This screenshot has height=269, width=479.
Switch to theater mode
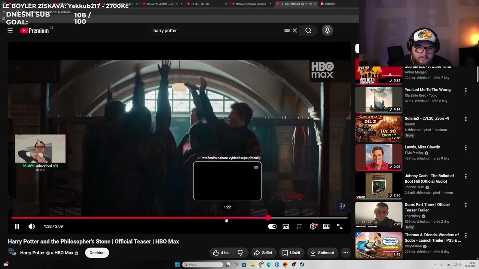point(326,226)
